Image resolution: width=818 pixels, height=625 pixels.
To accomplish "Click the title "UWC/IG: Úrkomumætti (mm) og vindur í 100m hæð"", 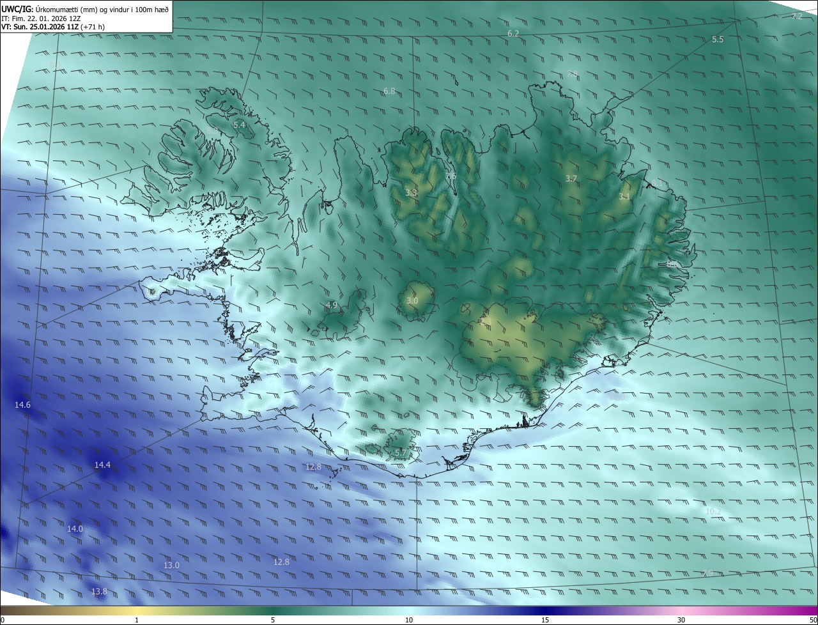I will (x=85, y=9).
